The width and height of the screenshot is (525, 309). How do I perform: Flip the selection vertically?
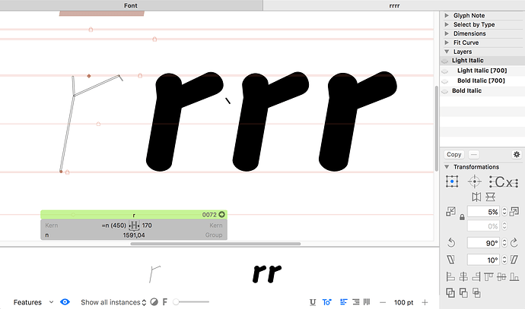pyautogui.click(x=491, y=197)
